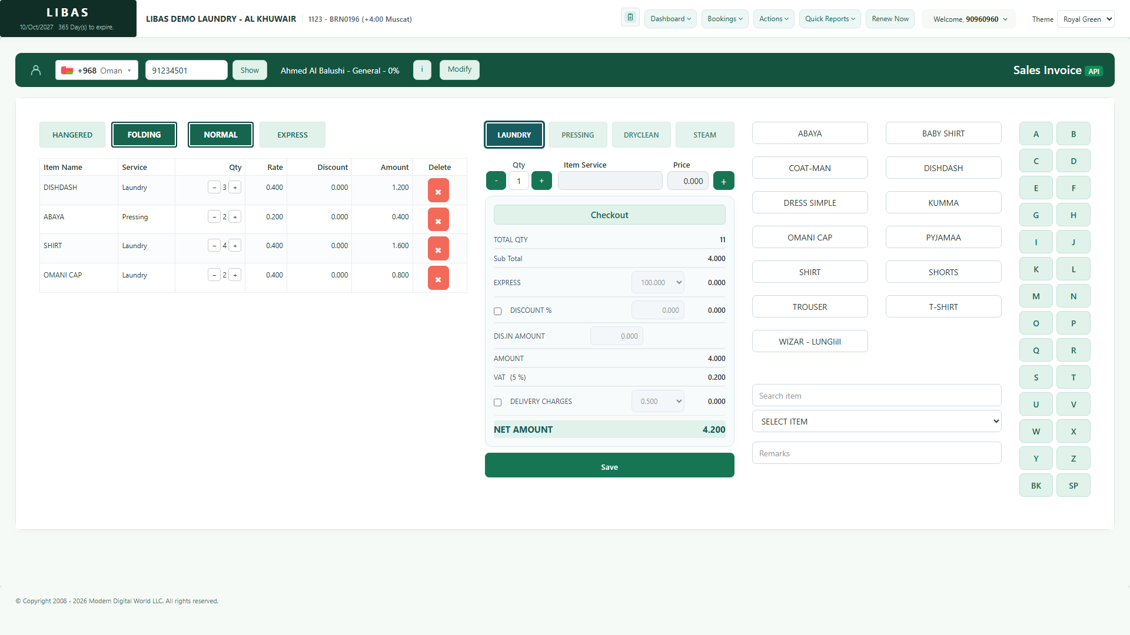Delete the OMANI CAP row item
The height and width of the screenshot is (635, 1130).
click(438, 278)
